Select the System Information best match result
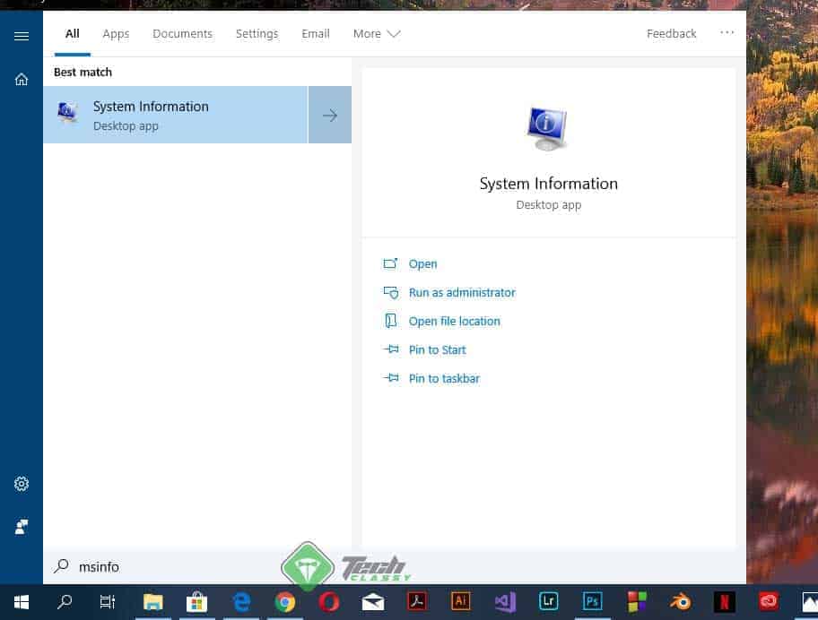 (176, 115)
